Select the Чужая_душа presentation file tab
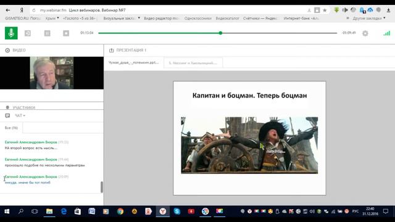 tap(134, 63)
